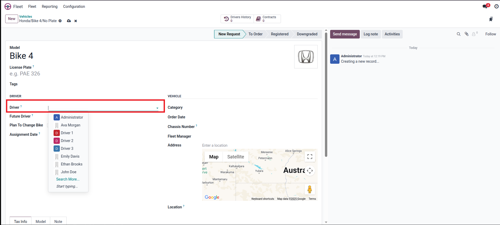Open the Fleet app home logo
The height and width of the screenshot is (225, 500).
(8, 7)
